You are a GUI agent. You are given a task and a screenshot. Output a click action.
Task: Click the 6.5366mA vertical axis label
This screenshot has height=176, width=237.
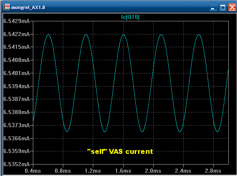tap(16, 138)
